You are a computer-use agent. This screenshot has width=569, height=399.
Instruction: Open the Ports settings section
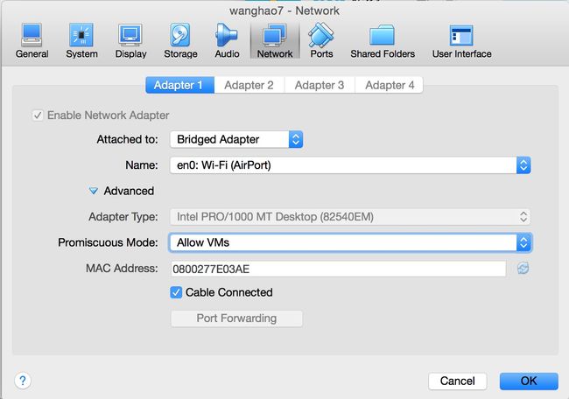[321, 40]
